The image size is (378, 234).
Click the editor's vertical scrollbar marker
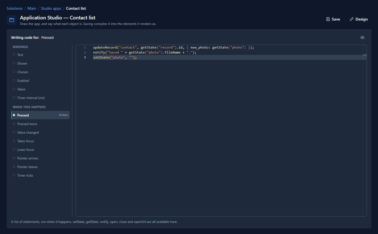pos(365,55)
